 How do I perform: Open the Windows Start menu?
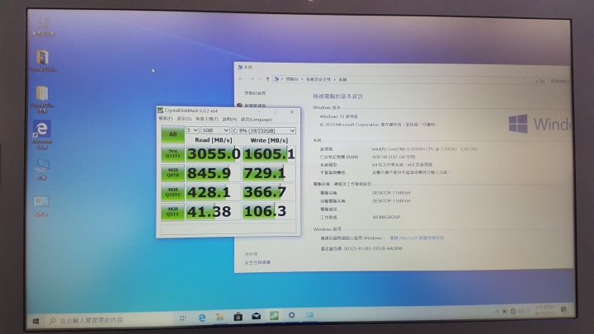pyautogui.click(x=36, y=321)
